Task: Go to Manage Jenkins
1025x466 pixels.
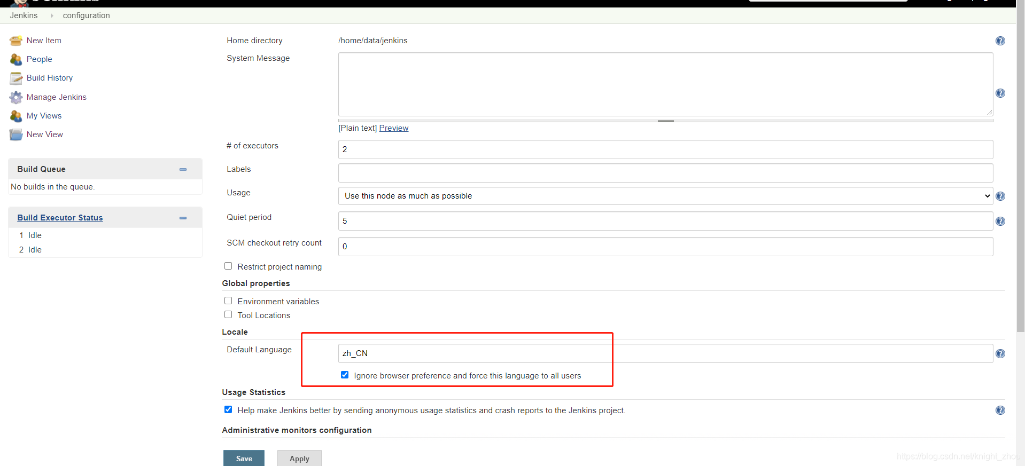Action: tap(57, 97)
